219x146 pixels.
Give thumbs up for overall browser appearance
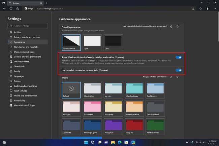pyautogui.click(x=171, y=26)
